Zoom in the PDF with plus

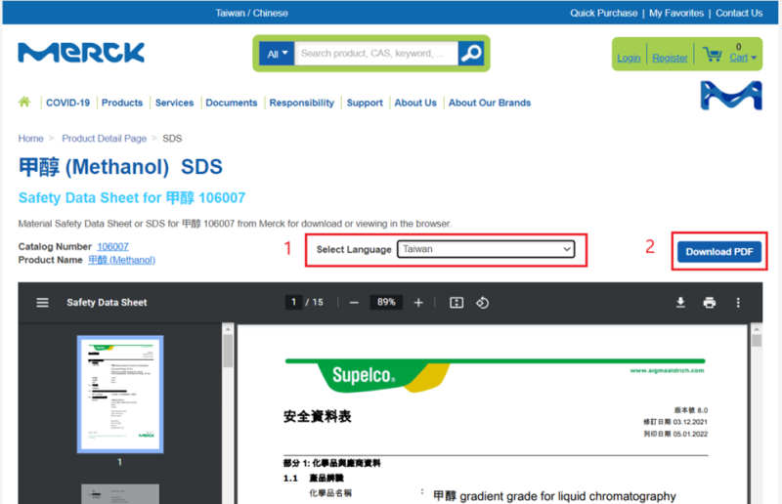(x=418, y=303)
